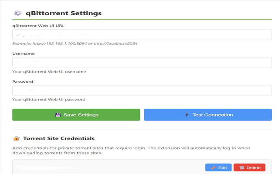This screenshot has width=279, height=174.
Task: Click the 'qBittorrent Web UI URL' label
Action: point(38,26)
